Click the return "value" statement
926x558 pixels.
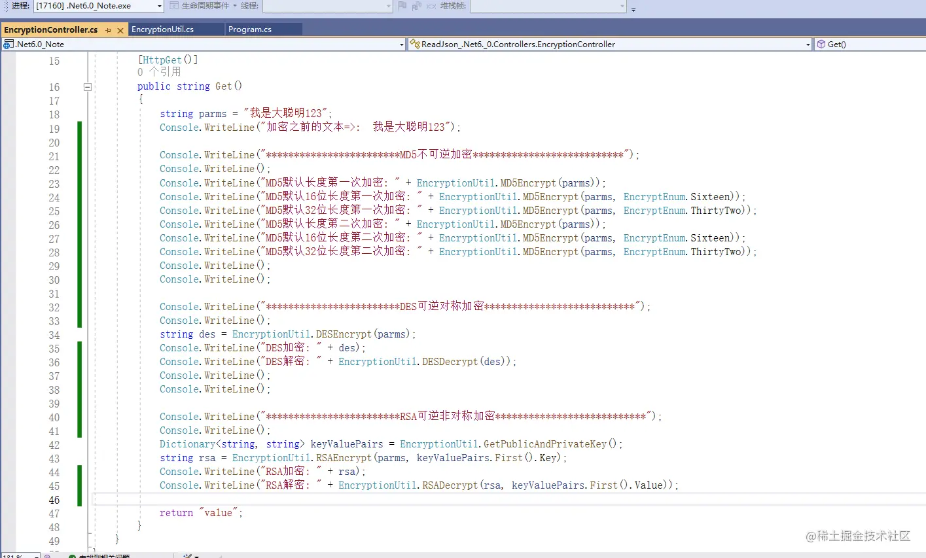click(201, 513)
